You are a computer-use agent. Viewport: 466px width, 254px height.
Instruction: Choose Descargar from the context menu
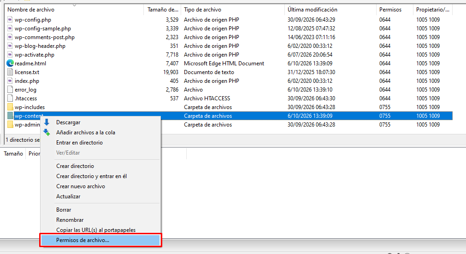tap(68, 122)
